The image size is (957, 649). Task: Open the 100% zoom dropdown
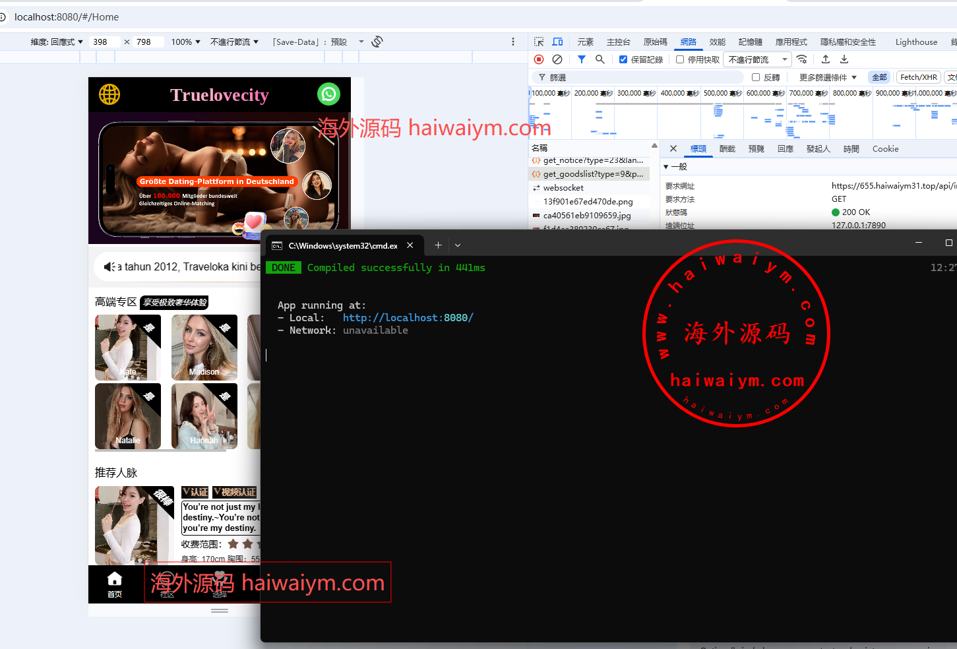[x=185, y=42]
